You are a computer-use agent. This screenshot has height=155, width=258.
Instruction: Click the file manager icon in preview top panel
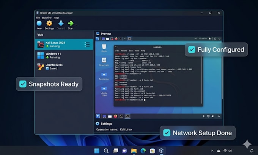(x=107, y=39)
